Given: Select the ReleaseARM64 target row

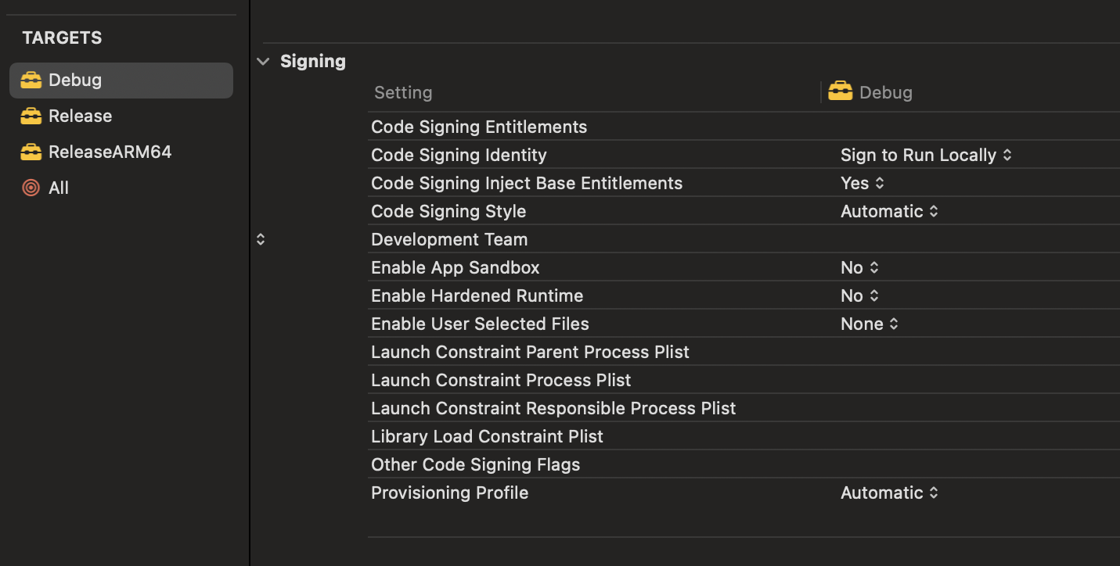Looking at the screenshot, I should coord(121,152).
